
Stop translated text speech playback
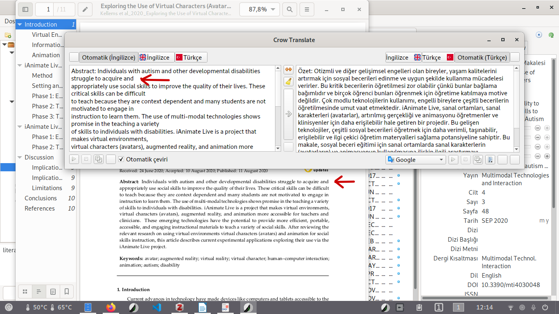coord(465,159)
